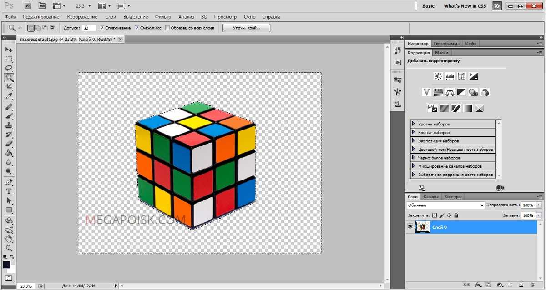
Task: Hide Слой 0 using eye icon
Action: [x=410, y=227]
